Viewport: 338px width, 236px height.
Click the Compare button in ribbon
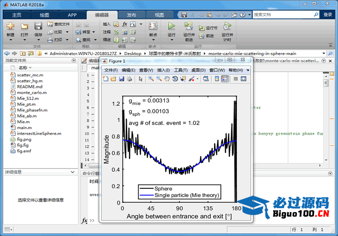coord(55,32)
